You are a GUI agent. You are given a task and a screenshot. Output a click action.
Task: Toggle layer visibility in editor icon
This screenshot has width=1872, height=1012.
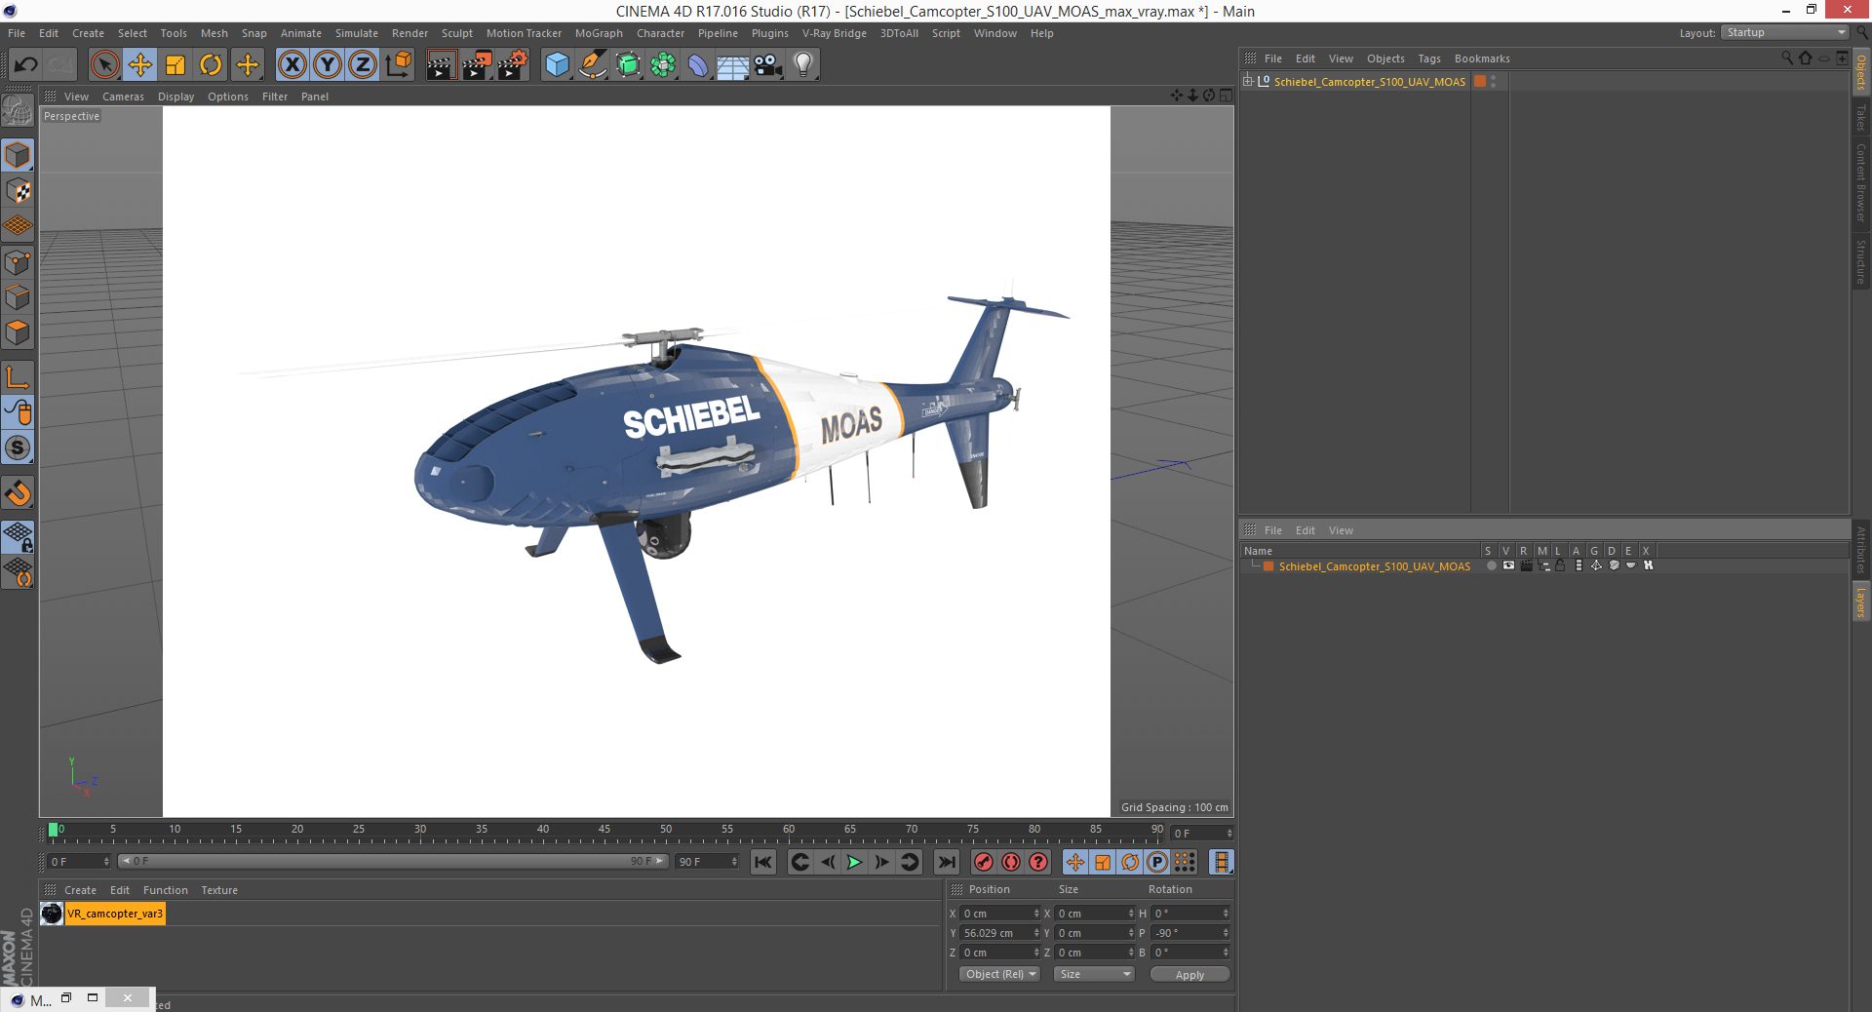[1508, 565]
